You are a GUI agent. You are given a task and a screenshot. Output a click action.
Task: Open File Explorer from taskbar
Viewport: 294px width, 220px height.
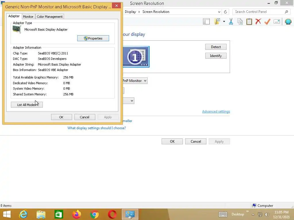41,214
